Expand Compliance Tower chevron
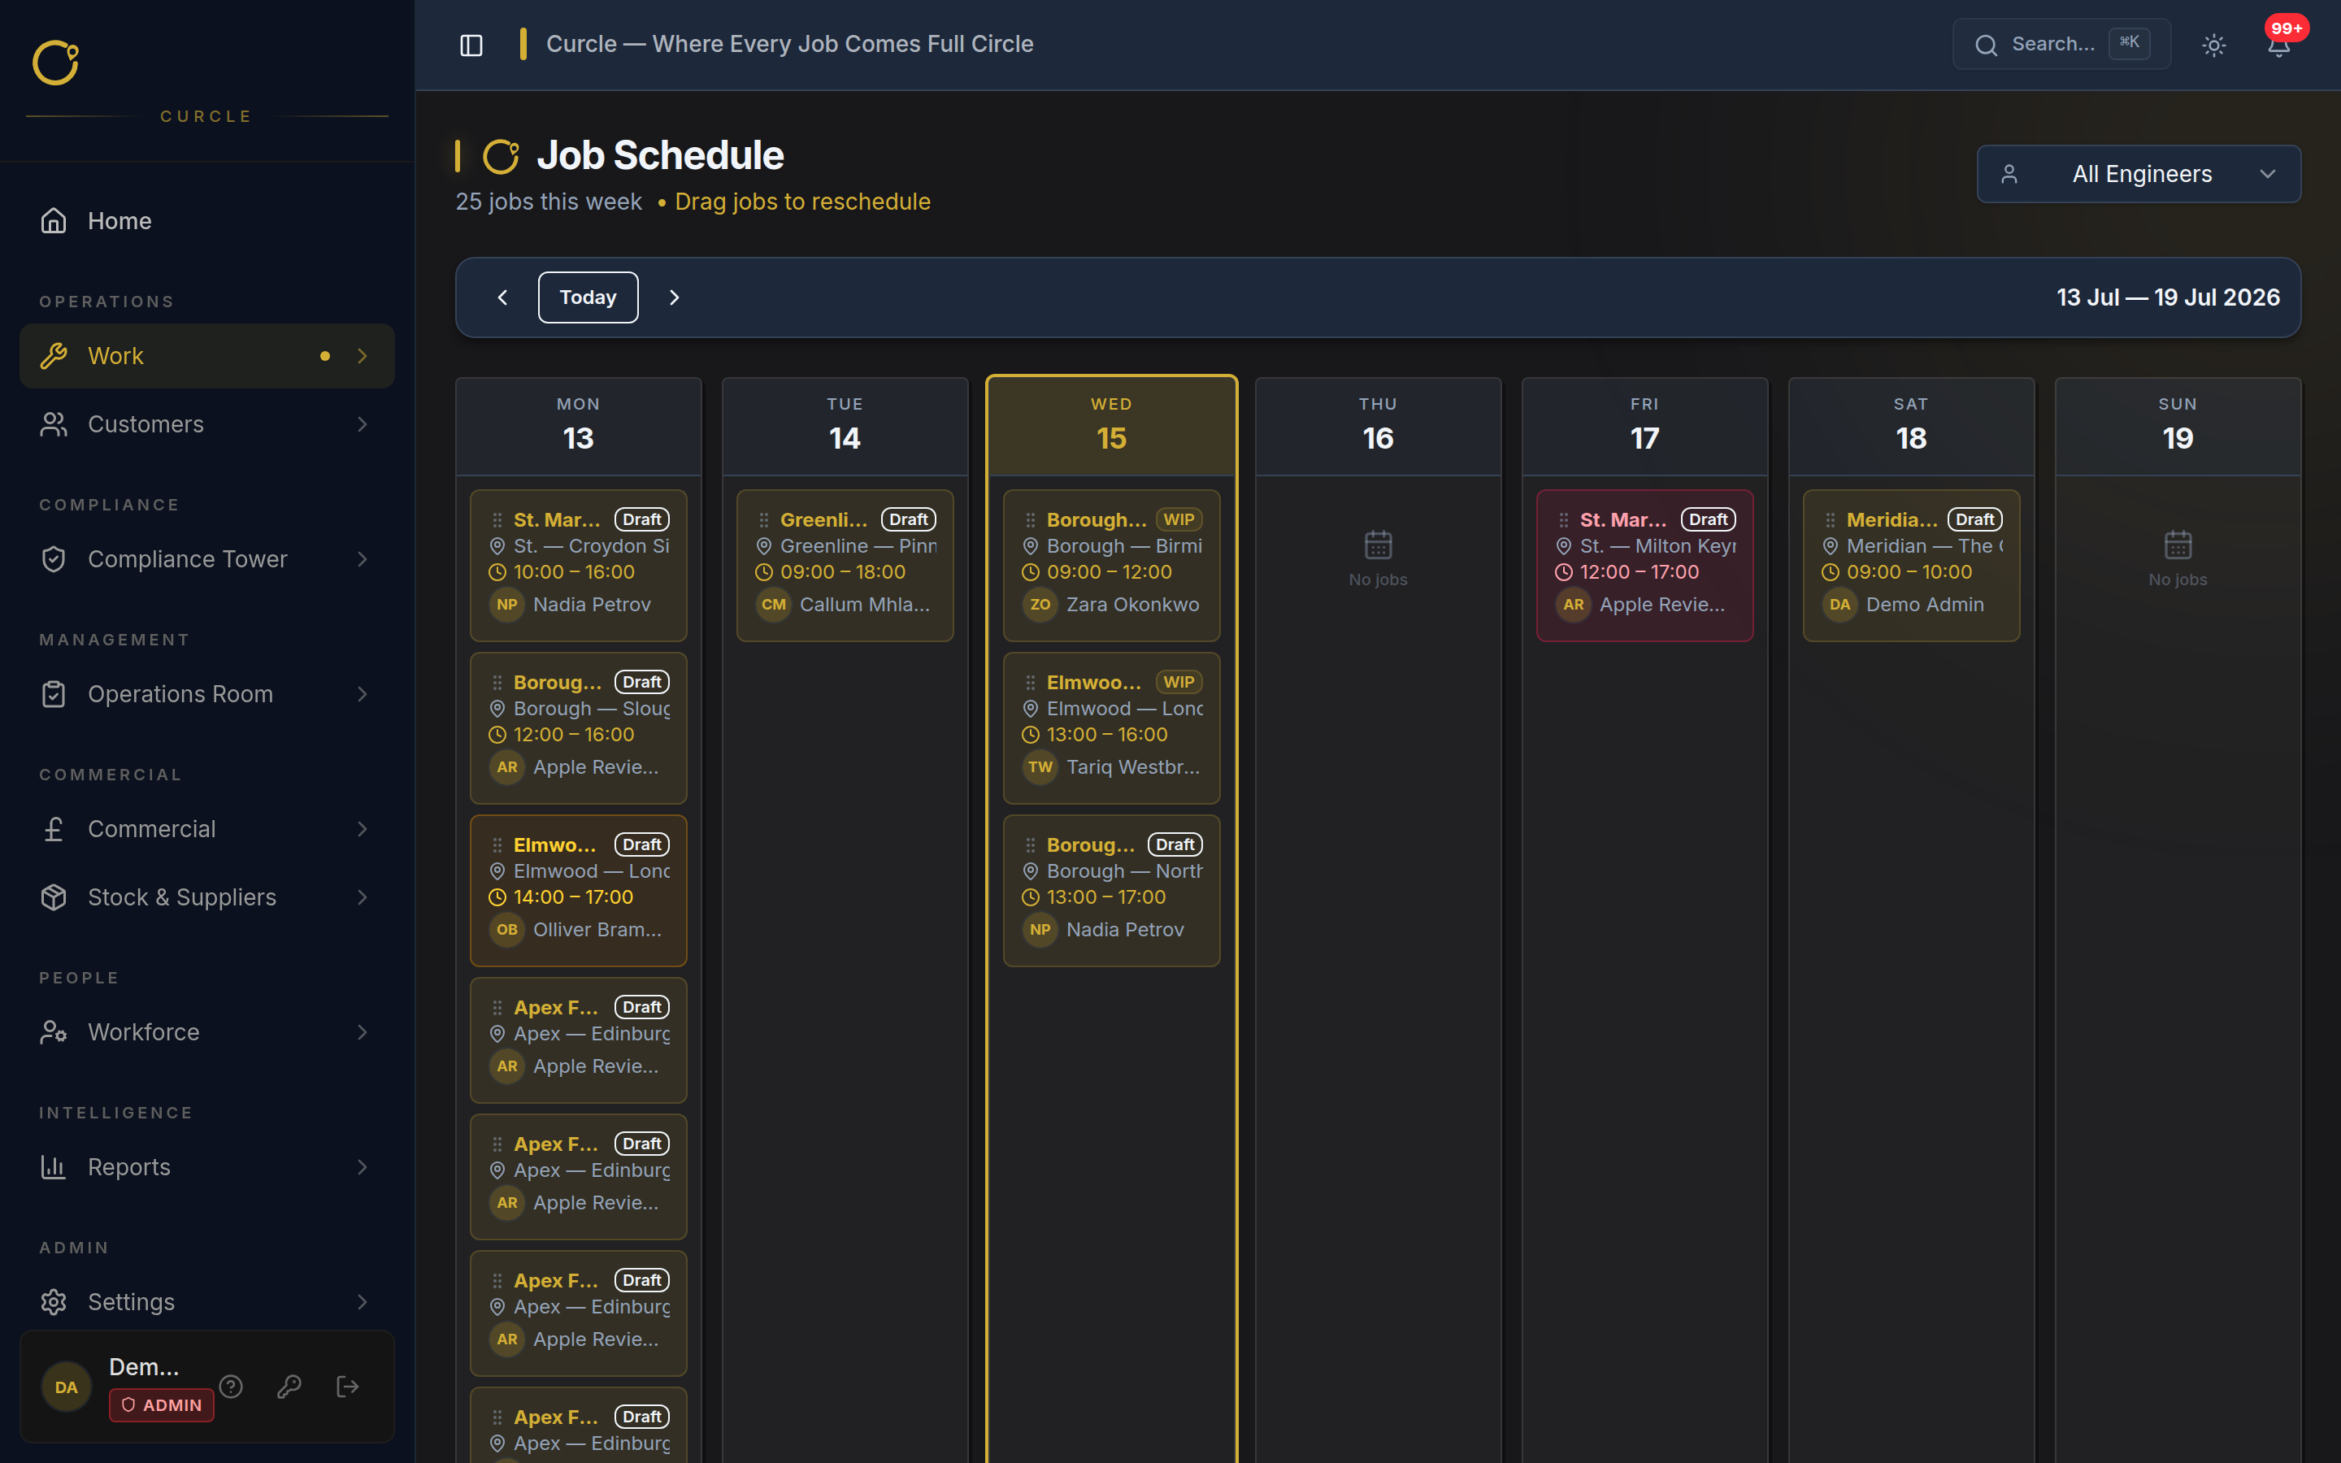 pyautogui.click(x=362, y=559)
